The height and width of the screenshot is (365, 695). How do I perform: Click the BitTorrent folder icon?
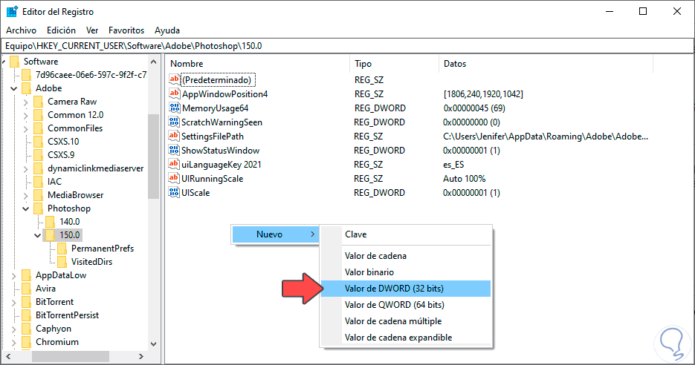pos(26,302)
